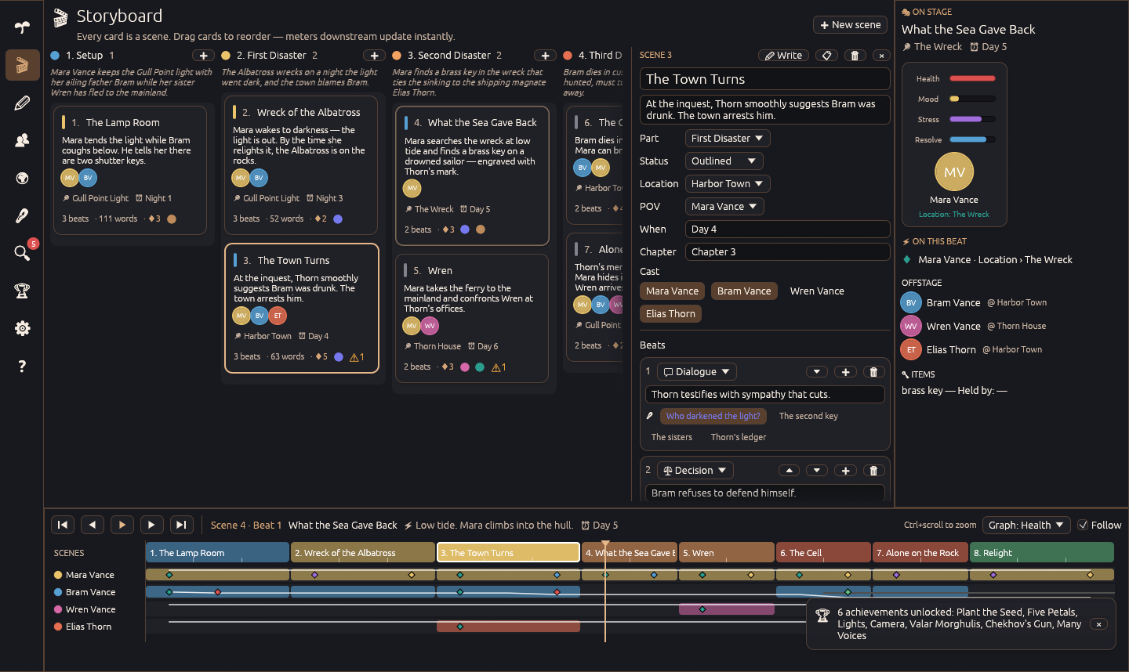The width and height of the screenshot is (1129, 672).
Task: Add a beat after Dialogue beat 1
Action: pyautogui.click(x=845, y=372)
